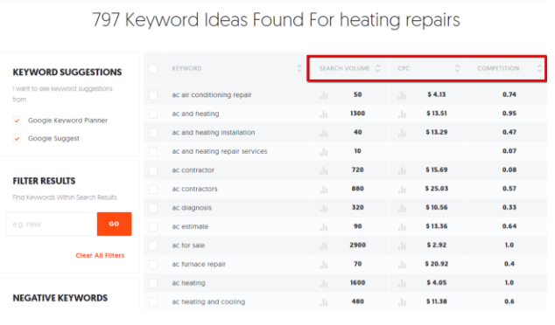Open CPC chart icon for ac furnace repair
Image resolution: width=555 pixels, height=325 pixels.
click(402, 265)
